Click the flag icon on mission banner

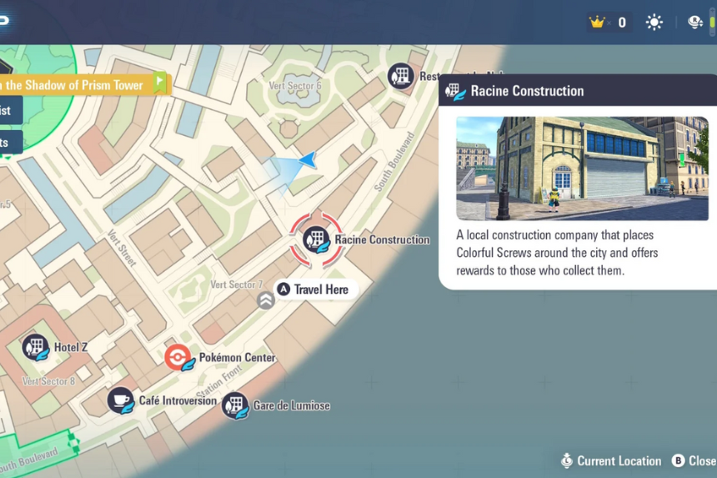pos(159,83)
